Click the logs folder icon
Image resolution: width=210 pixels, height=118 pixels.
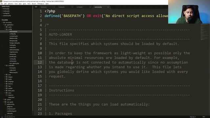7,86
